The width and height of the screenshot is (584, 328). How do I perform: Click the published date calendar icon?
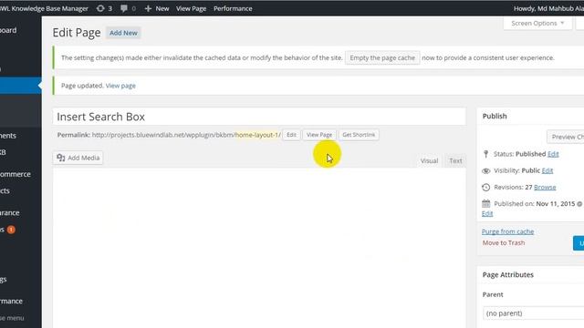(x=485, y=203)
